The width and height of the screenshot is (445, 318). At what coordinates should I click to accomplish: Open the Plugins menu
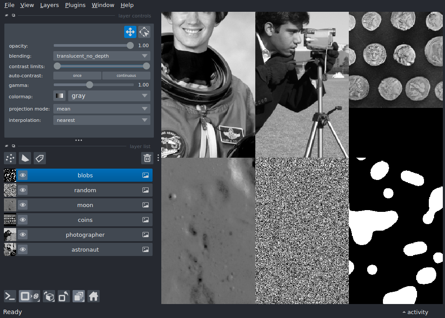(x=75, y=5)
